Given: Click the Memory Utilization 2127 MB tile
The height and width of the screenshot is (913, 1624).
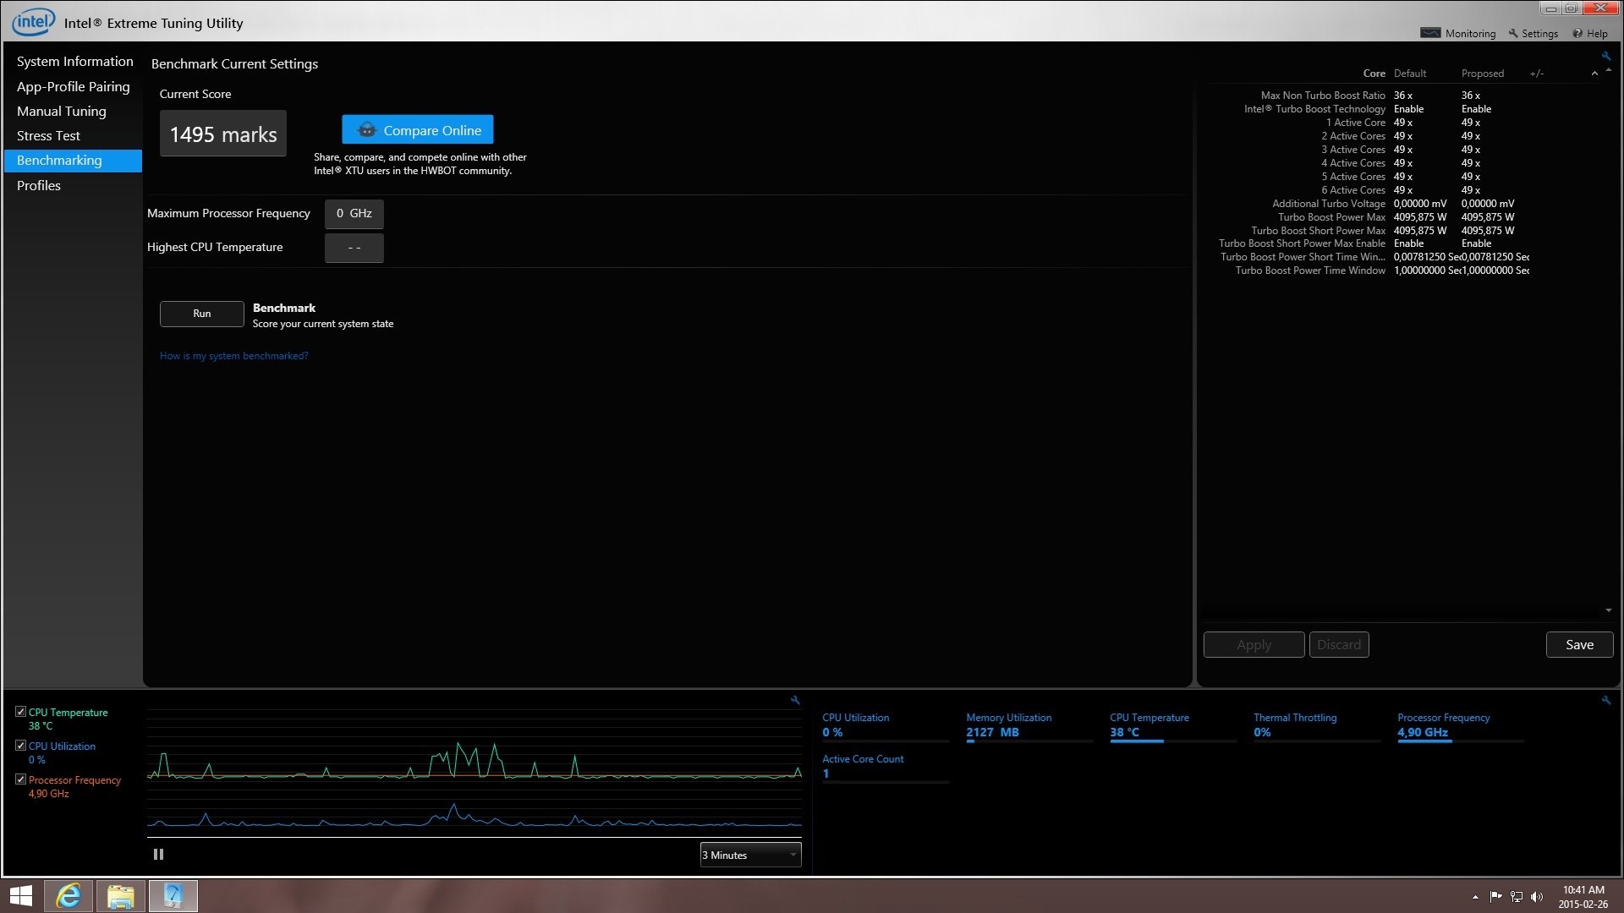Looking at the screenshot, I should point(1029,726).
